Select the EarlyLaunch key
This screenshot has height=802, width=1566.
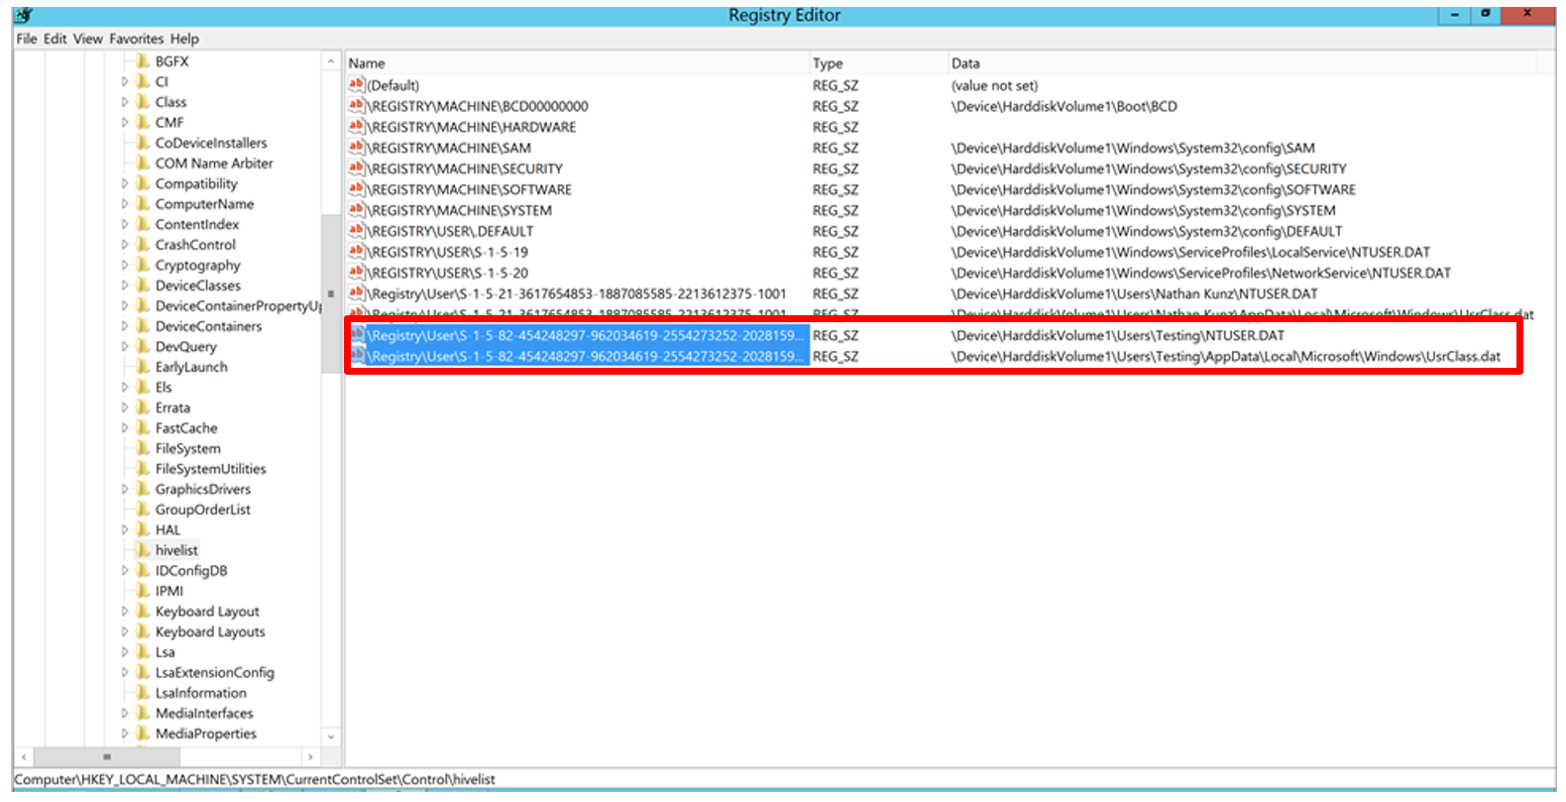(191, 367)
